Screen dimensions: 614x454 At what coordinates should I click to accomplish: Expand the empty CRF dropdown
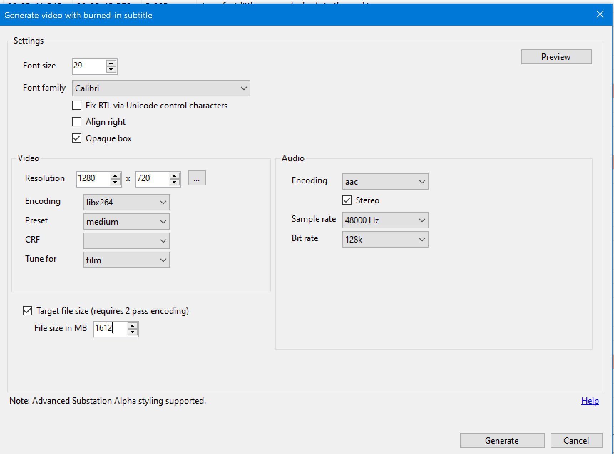(x=126, y=241)
